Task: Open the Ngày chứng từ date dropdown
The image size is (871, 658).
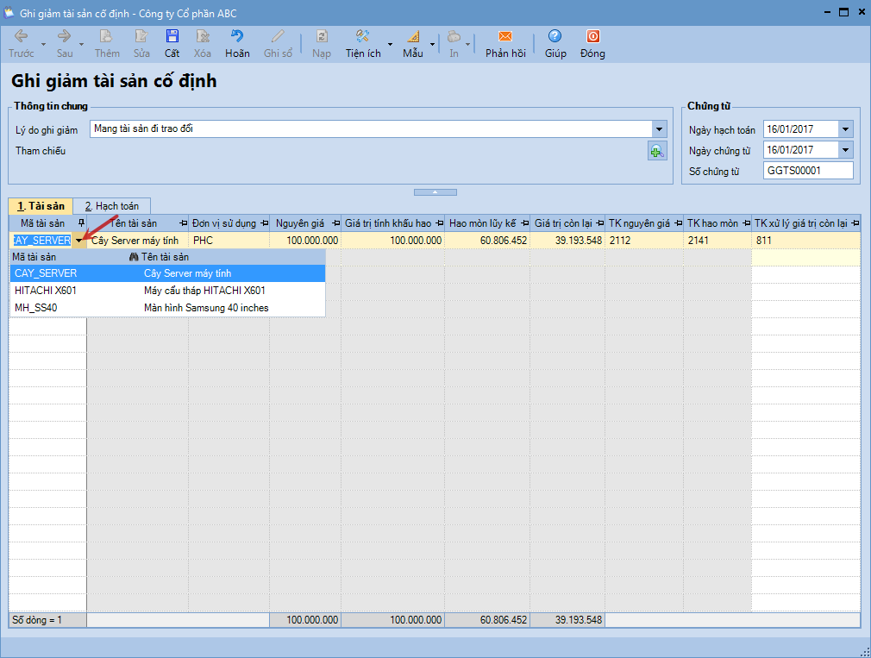Action: (x=845, y=150)
